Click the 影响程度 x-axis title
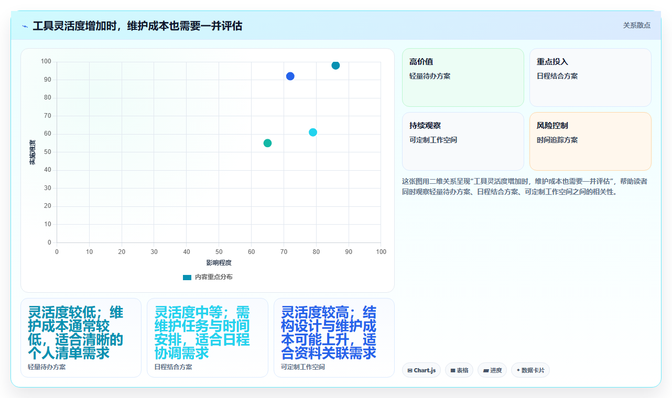Image resolution: width=672 pixels, height=398 pixels. click(219, 263)
